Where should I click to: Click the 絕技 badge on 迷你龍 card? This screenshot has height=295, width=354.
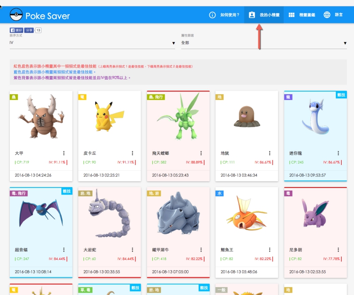341,95
